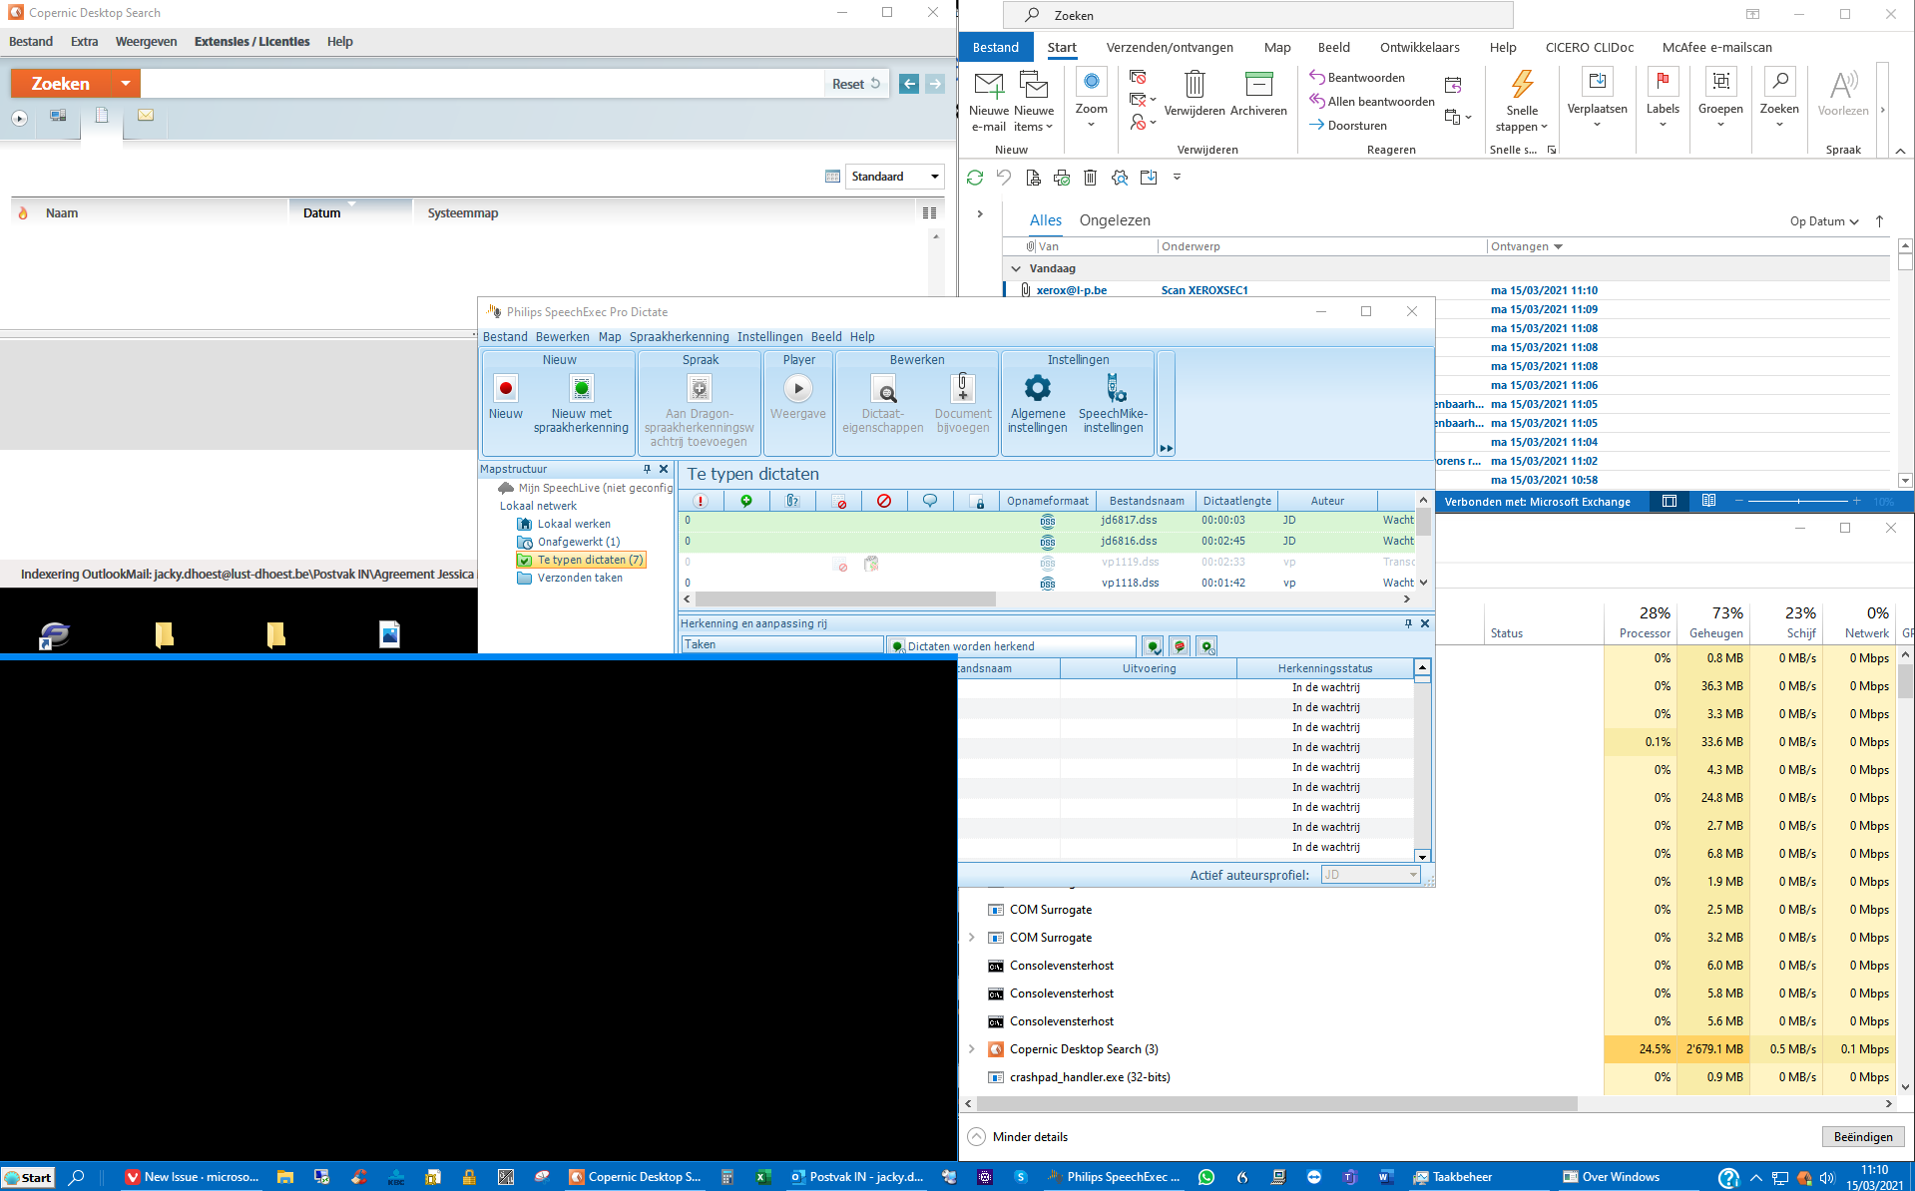The height and width of the screenshot is (1191, 1915).
Task: Click Taakbeheer horizontal scrollbar
Action: click(x=1276, y=1104)
